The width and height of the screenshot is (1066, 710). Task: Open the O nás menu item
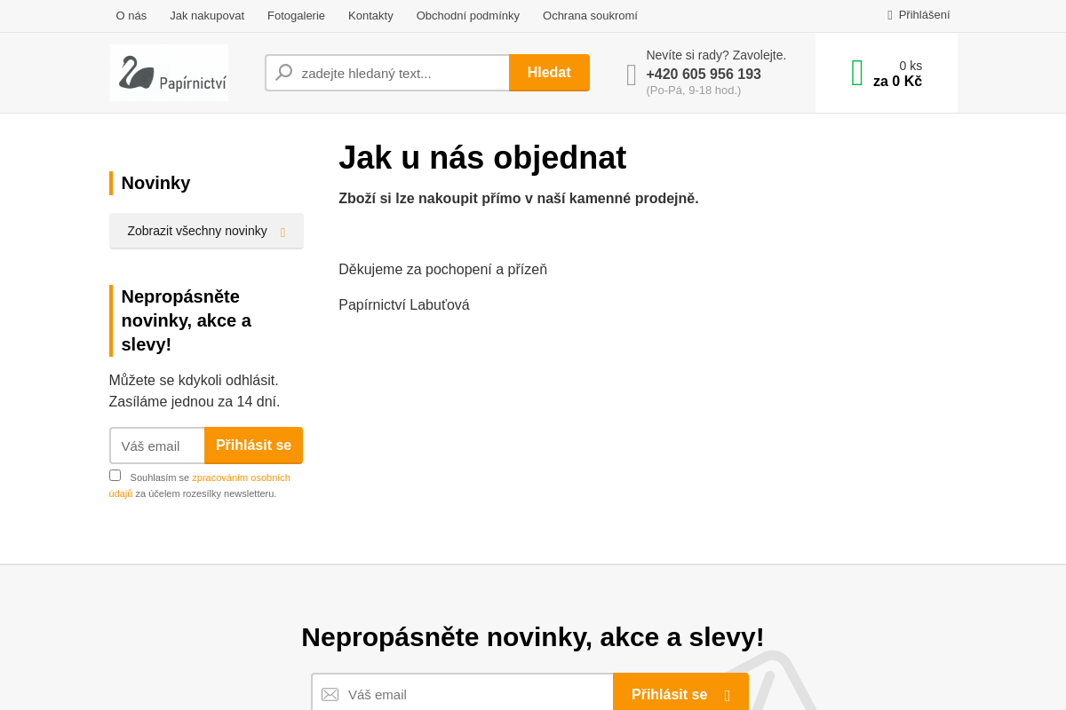[131, 15]
